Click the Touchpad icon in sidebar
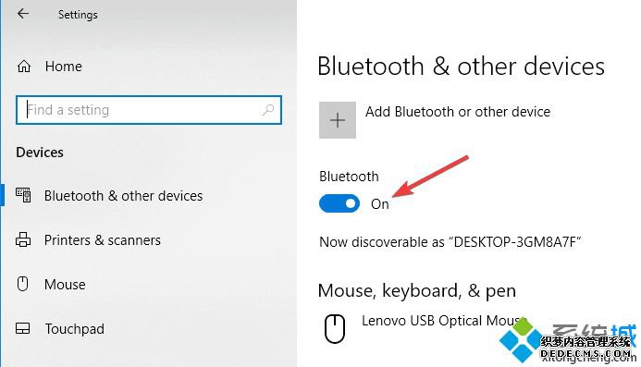Image resolution: width=641 pixels, height=367 pixels. pyautogui.click(x=22, y=328)
